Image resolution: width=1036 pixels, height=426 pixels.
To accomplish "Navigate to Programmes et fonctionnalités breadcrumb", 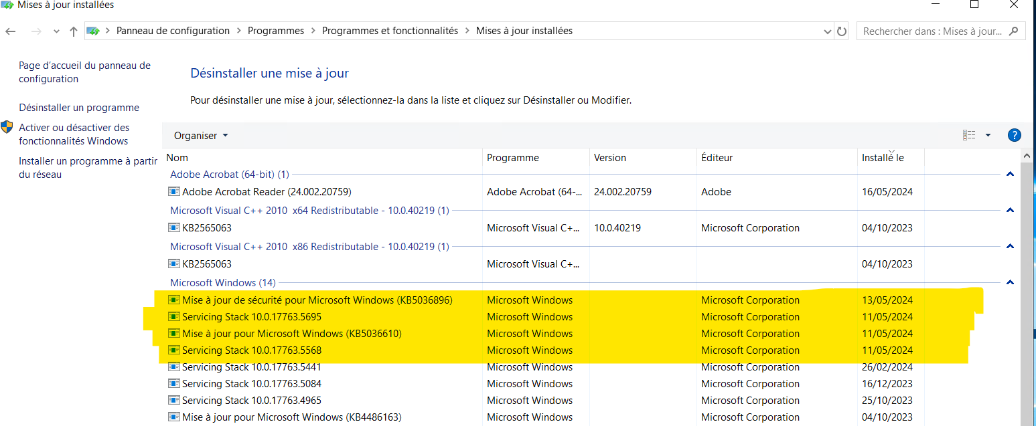I will (390, 31).
